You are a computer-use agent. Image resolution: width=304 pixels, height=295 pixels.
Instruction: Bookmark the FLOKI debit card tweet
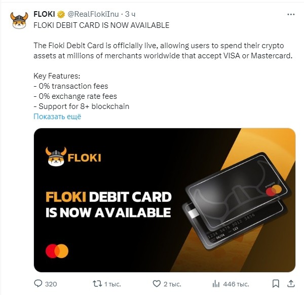[276, 284]
